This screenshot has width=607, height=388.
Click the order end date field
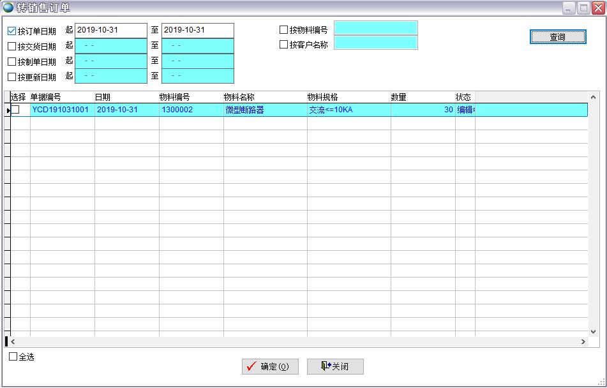click(x=197, y=30)
